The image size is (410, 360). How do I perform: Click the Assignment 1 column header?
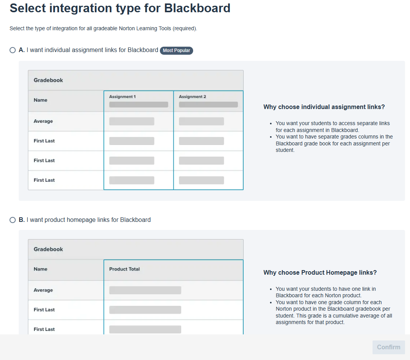tap(122, 96)
